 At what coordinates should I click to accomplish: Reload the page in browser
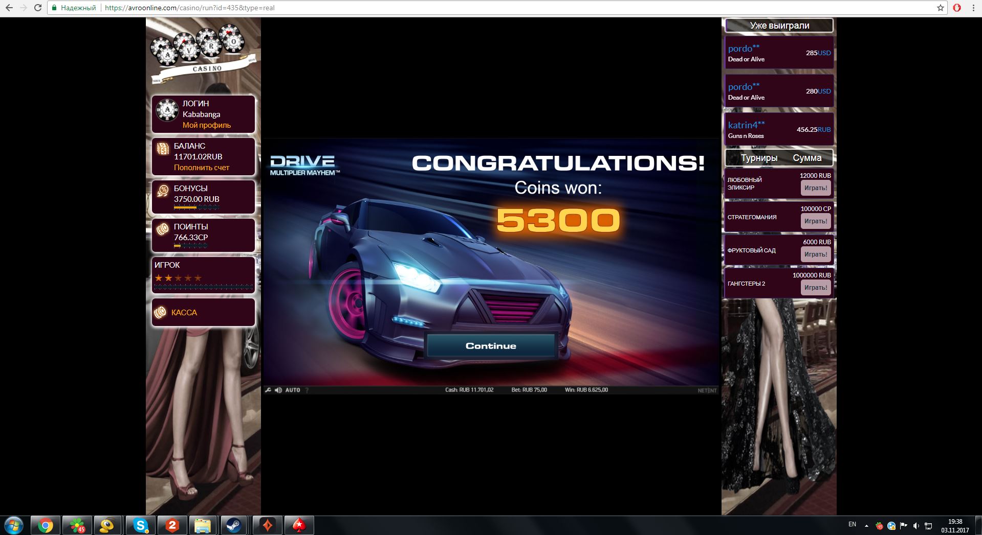point(38,8)
